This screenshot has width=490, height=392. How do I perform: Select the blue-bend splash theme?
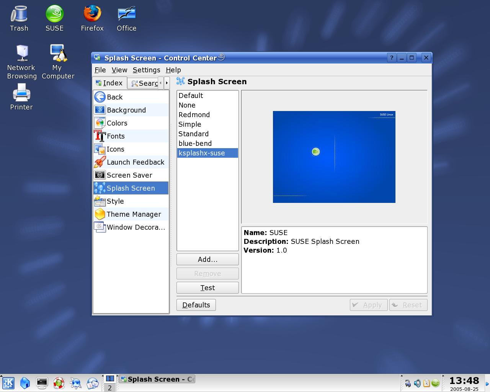coord(207,144)
